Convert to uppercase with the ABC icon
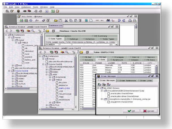 (x=97, y=20)
